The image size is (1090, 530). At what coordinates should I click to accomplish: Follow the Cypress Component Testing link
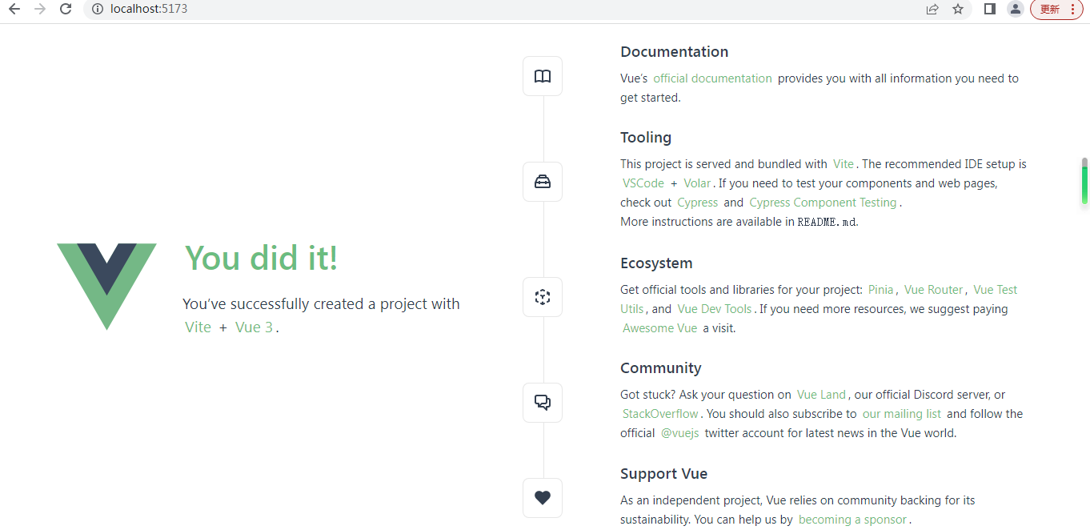[x=823, y=203]
